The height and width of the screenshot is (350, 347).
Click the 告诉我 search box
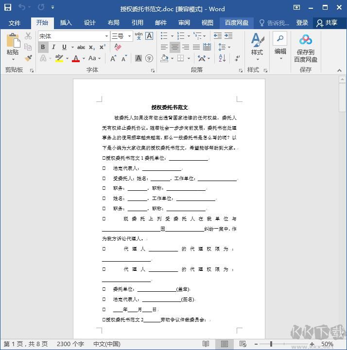pyautogui.click(x=274, y=23)
